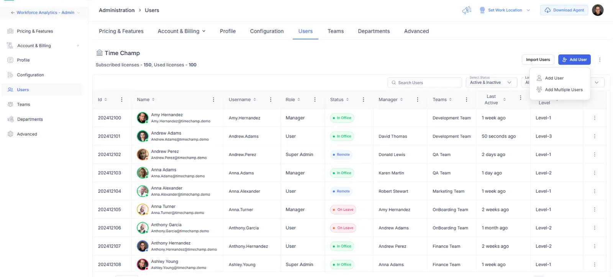Viewport: 613px width, 277px height.
Task: Expand the Select Status dropdown
Action: point(492,82)
